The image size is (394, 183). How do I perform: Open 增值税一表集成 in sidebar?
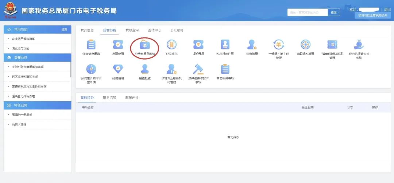tap(22, 115)
